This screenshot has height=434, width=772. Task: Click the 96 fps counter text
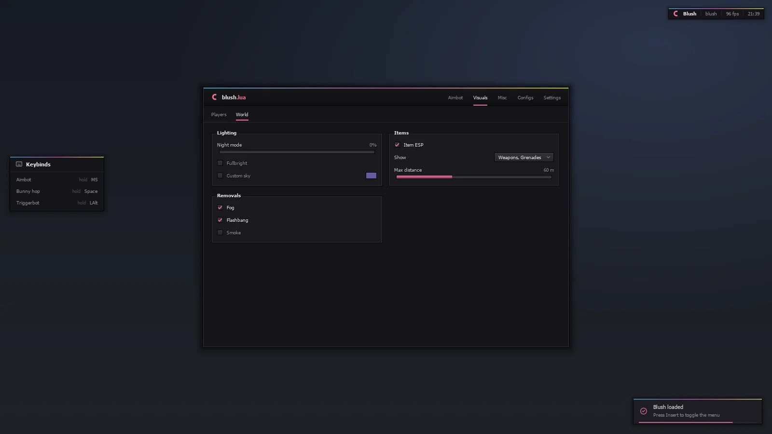732,14
